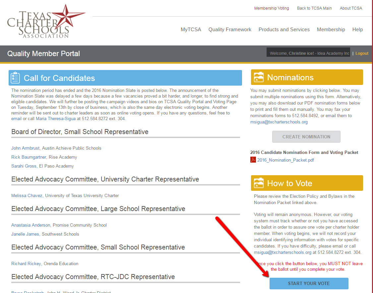This screenshot has width=373, height=293.
Task: Open John Armbrust candidate link
Action: (x=25, y=148)
